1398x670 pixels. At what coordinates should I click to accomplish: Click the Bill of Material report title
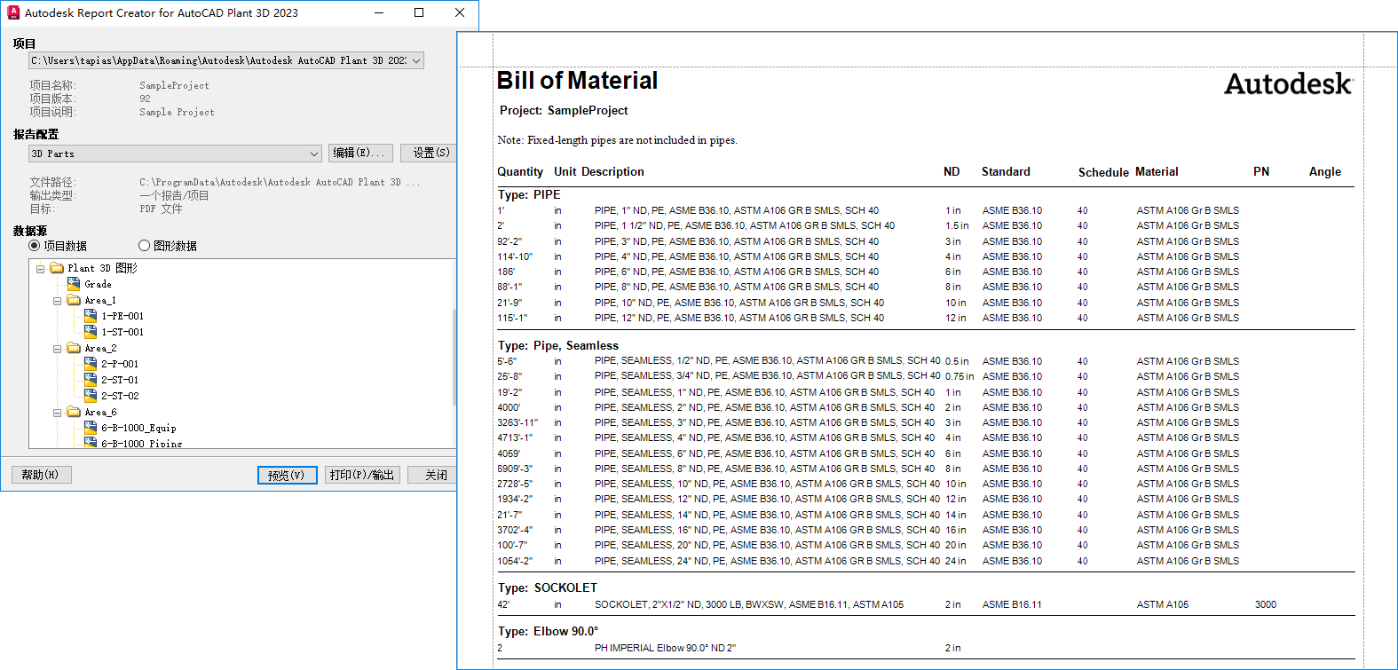click(x=577, y=81)
